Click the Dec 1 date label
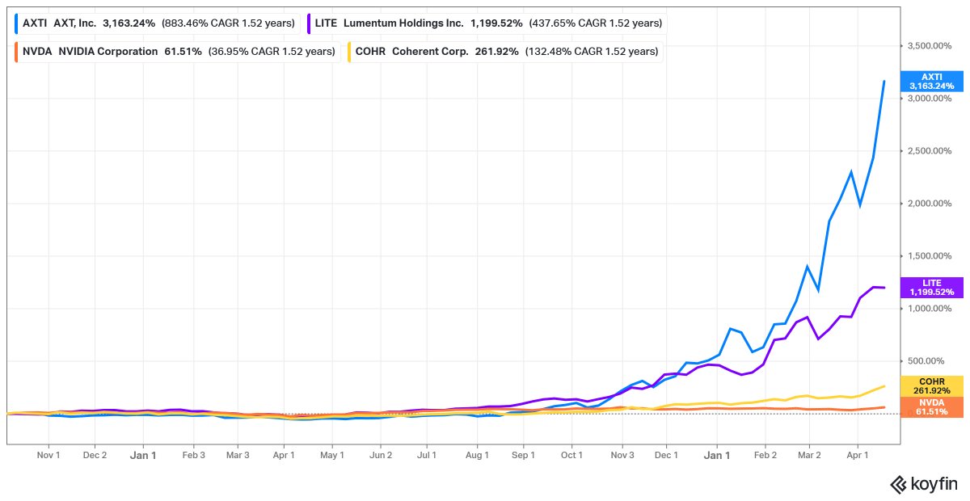 (667, 455)
